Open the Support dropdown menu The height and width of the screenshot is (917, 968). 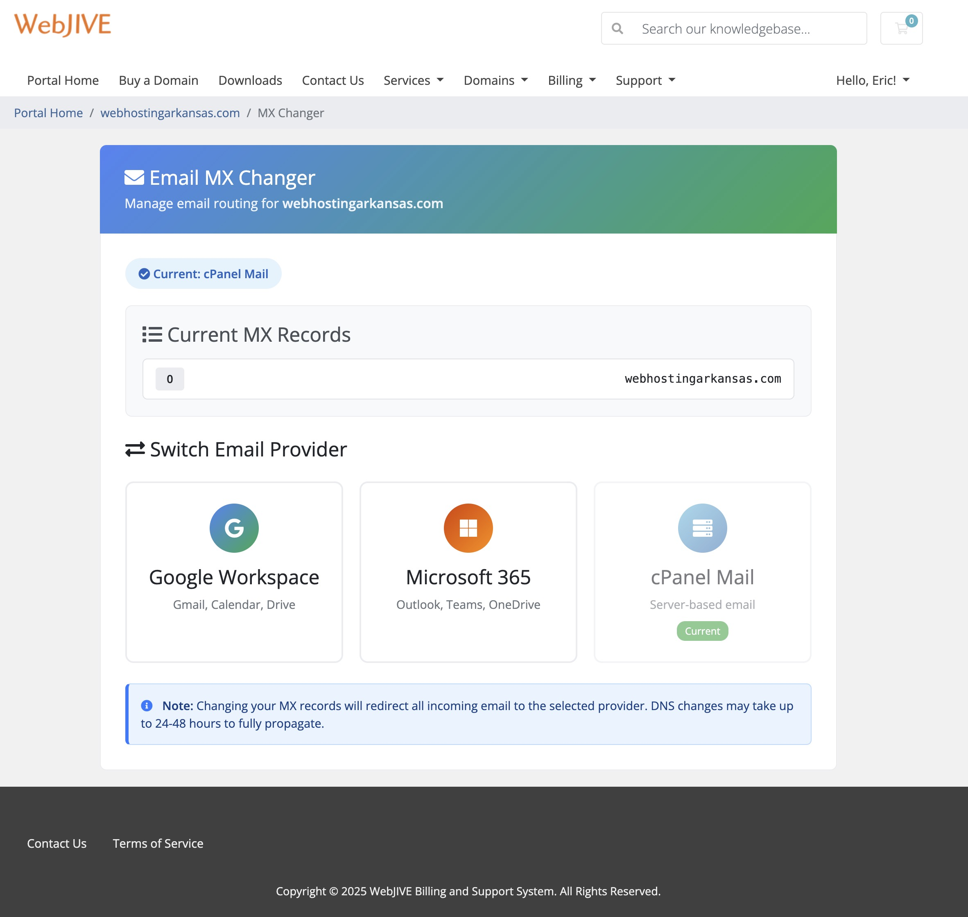pos(645,80)
